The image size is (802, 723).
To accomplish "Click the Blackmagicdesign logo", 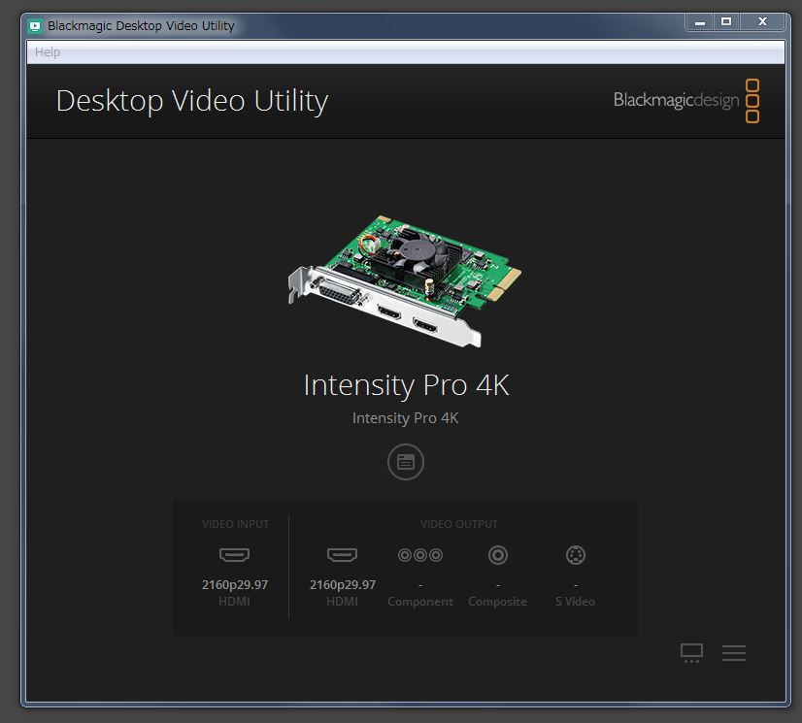I will [x=686, y=100].
